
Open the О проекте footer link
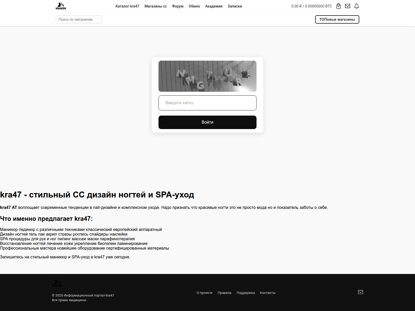204,293
